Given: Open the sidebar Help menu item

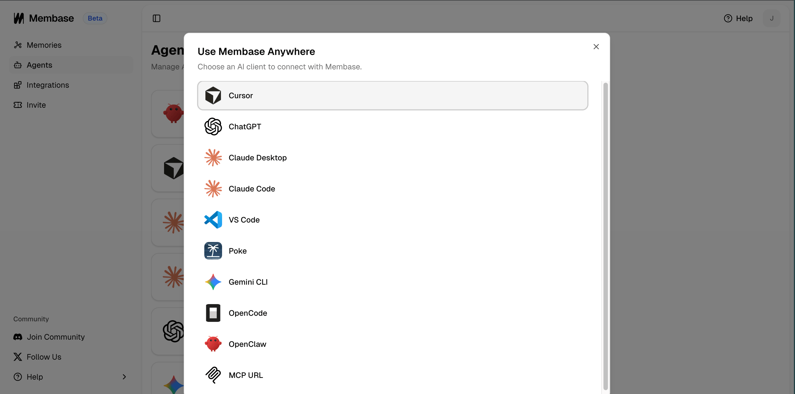Looking at the screenshot, I should (71, 377).
